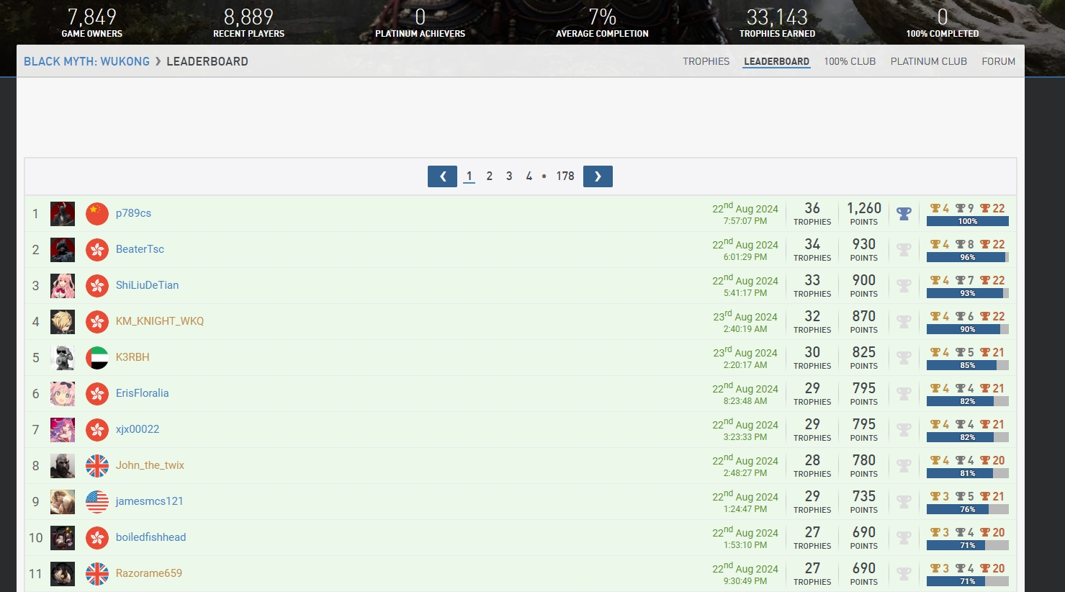Open BeaterTsc profile link

[x=140, y=249]
